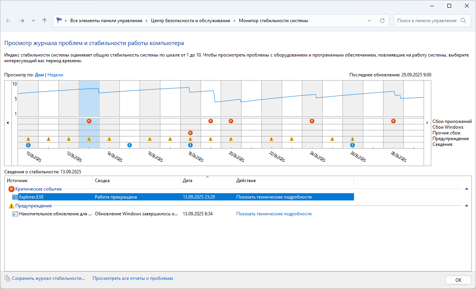Go up one level with Up arrow

point(44,21)
